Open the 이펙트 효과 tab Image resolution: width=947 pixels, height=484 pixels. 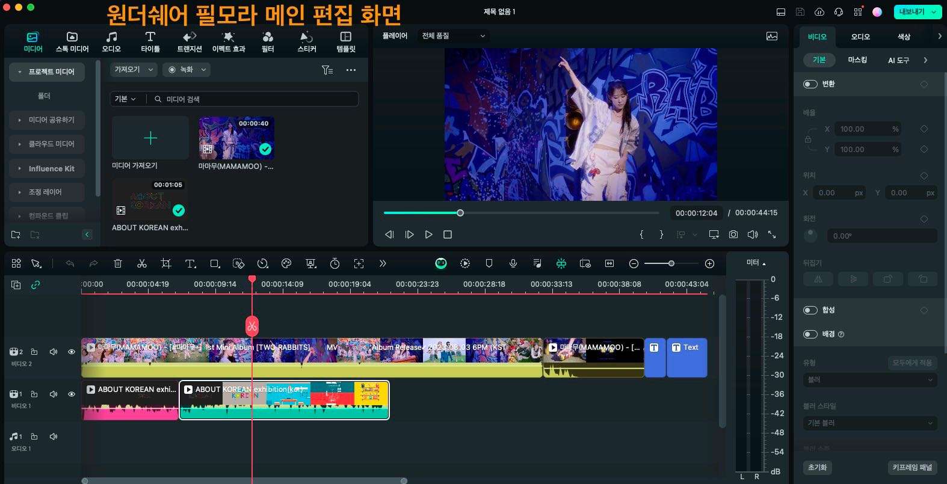pyautogui.click(x=229, y=42)
